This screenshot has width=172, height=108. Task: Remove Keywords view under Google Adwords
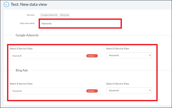(92, 56)
